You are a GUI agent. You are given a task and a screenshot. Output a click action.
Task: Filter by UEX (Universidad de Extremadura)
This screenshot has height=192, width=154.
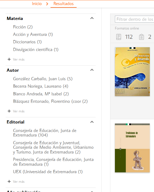(x=48, y=172)
